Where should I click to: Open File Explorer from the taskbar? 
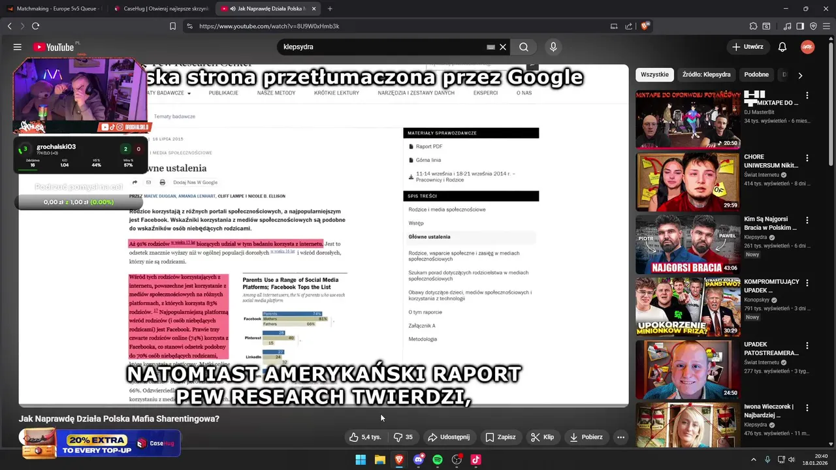(379, 460)
